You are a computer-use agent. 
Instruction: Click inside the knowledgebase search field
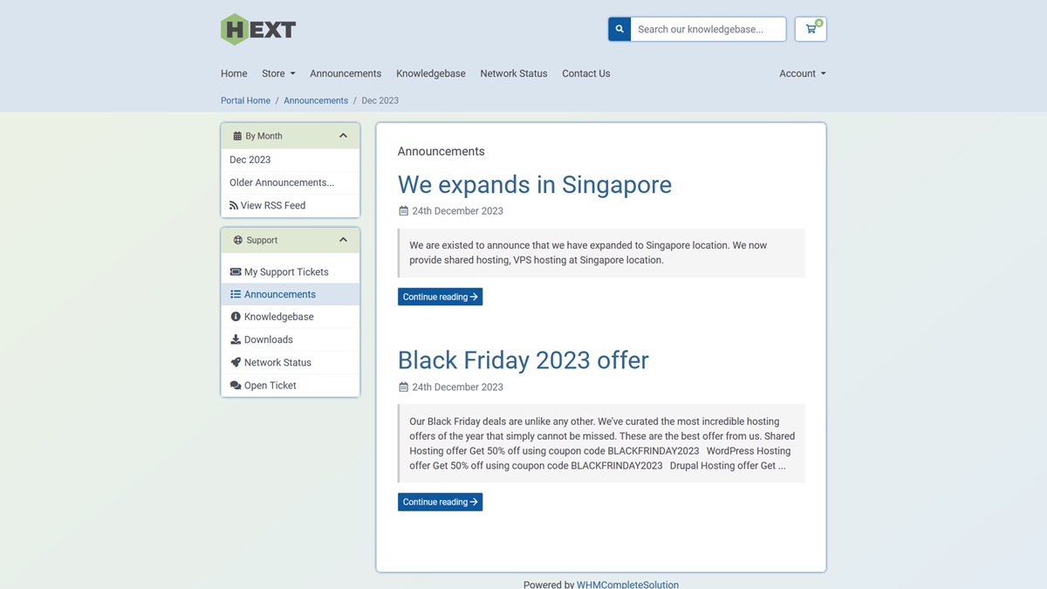coord(708,30)
